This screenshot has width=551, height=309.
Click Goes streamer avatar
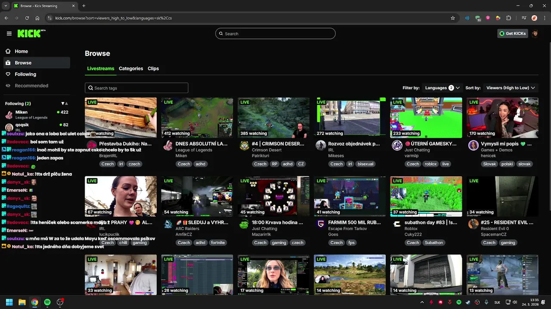pyautogui.click(x=321, y=224)
